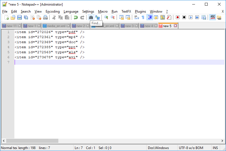The height and width of the screenshot is (151, 226).
Task: Open the Macro menu
Action: (x=103, y=11)
